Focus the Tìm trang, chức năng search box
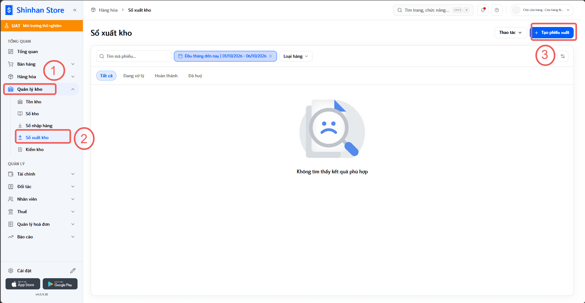Image resolution: width=585 pixels, height=303 pixels. (x=433, y=10)
